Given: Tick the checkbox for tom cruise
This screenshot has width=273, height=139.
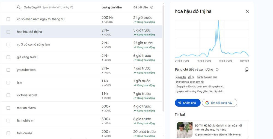Looking at the screenshot, I should coord(8,133).
